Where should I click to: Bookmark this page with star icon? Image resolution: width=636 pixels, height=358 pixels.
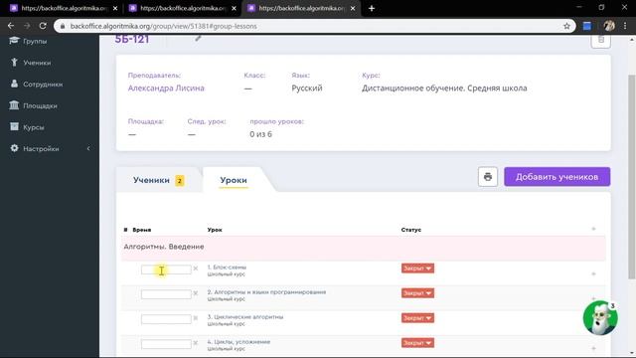pyautogui.click(x=566, y=26)
